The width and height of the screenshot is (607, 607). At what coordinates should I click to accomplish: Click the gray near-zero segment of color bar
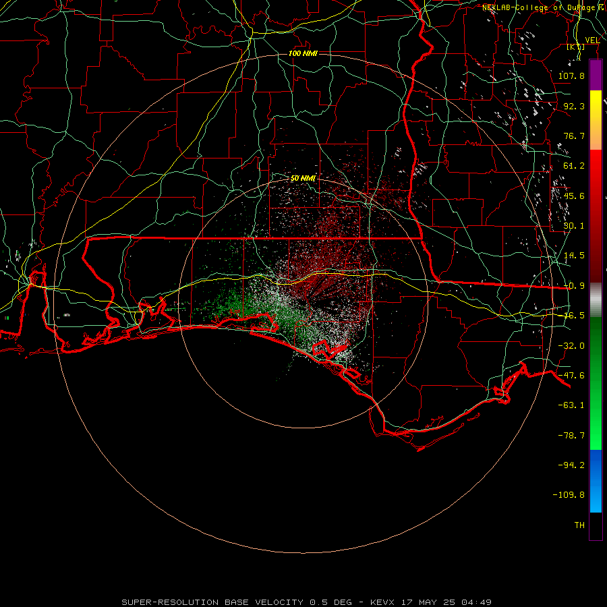596,299
